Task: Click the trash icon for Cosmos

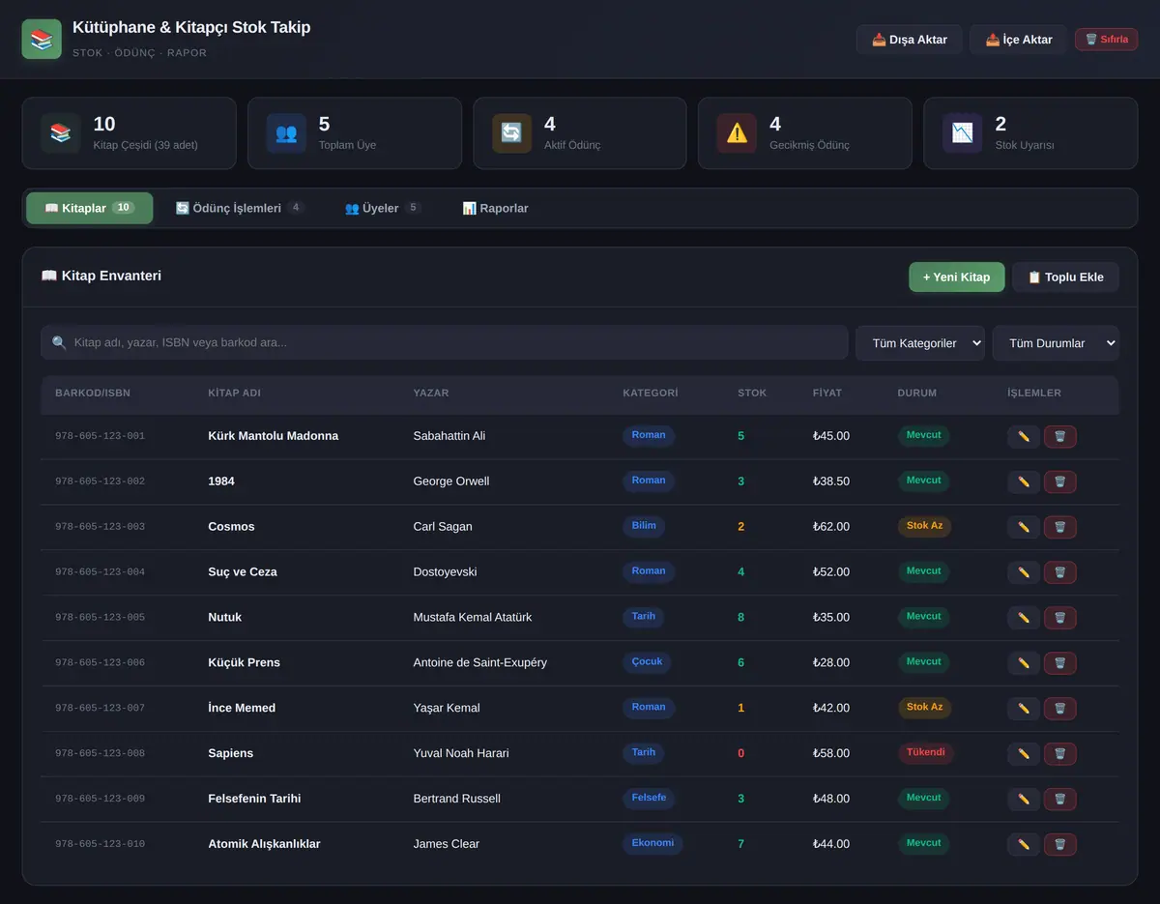Action: tap(1059, 527)
